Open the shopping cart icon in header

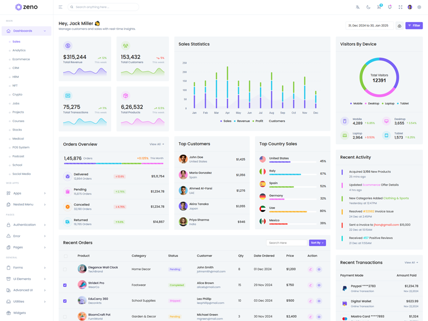[x=379, y=7]
